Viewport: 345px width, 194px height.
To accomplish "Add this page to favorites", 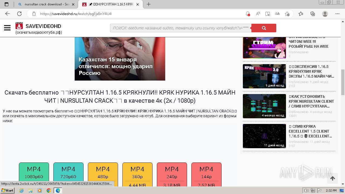I will [x=287, y=14].
